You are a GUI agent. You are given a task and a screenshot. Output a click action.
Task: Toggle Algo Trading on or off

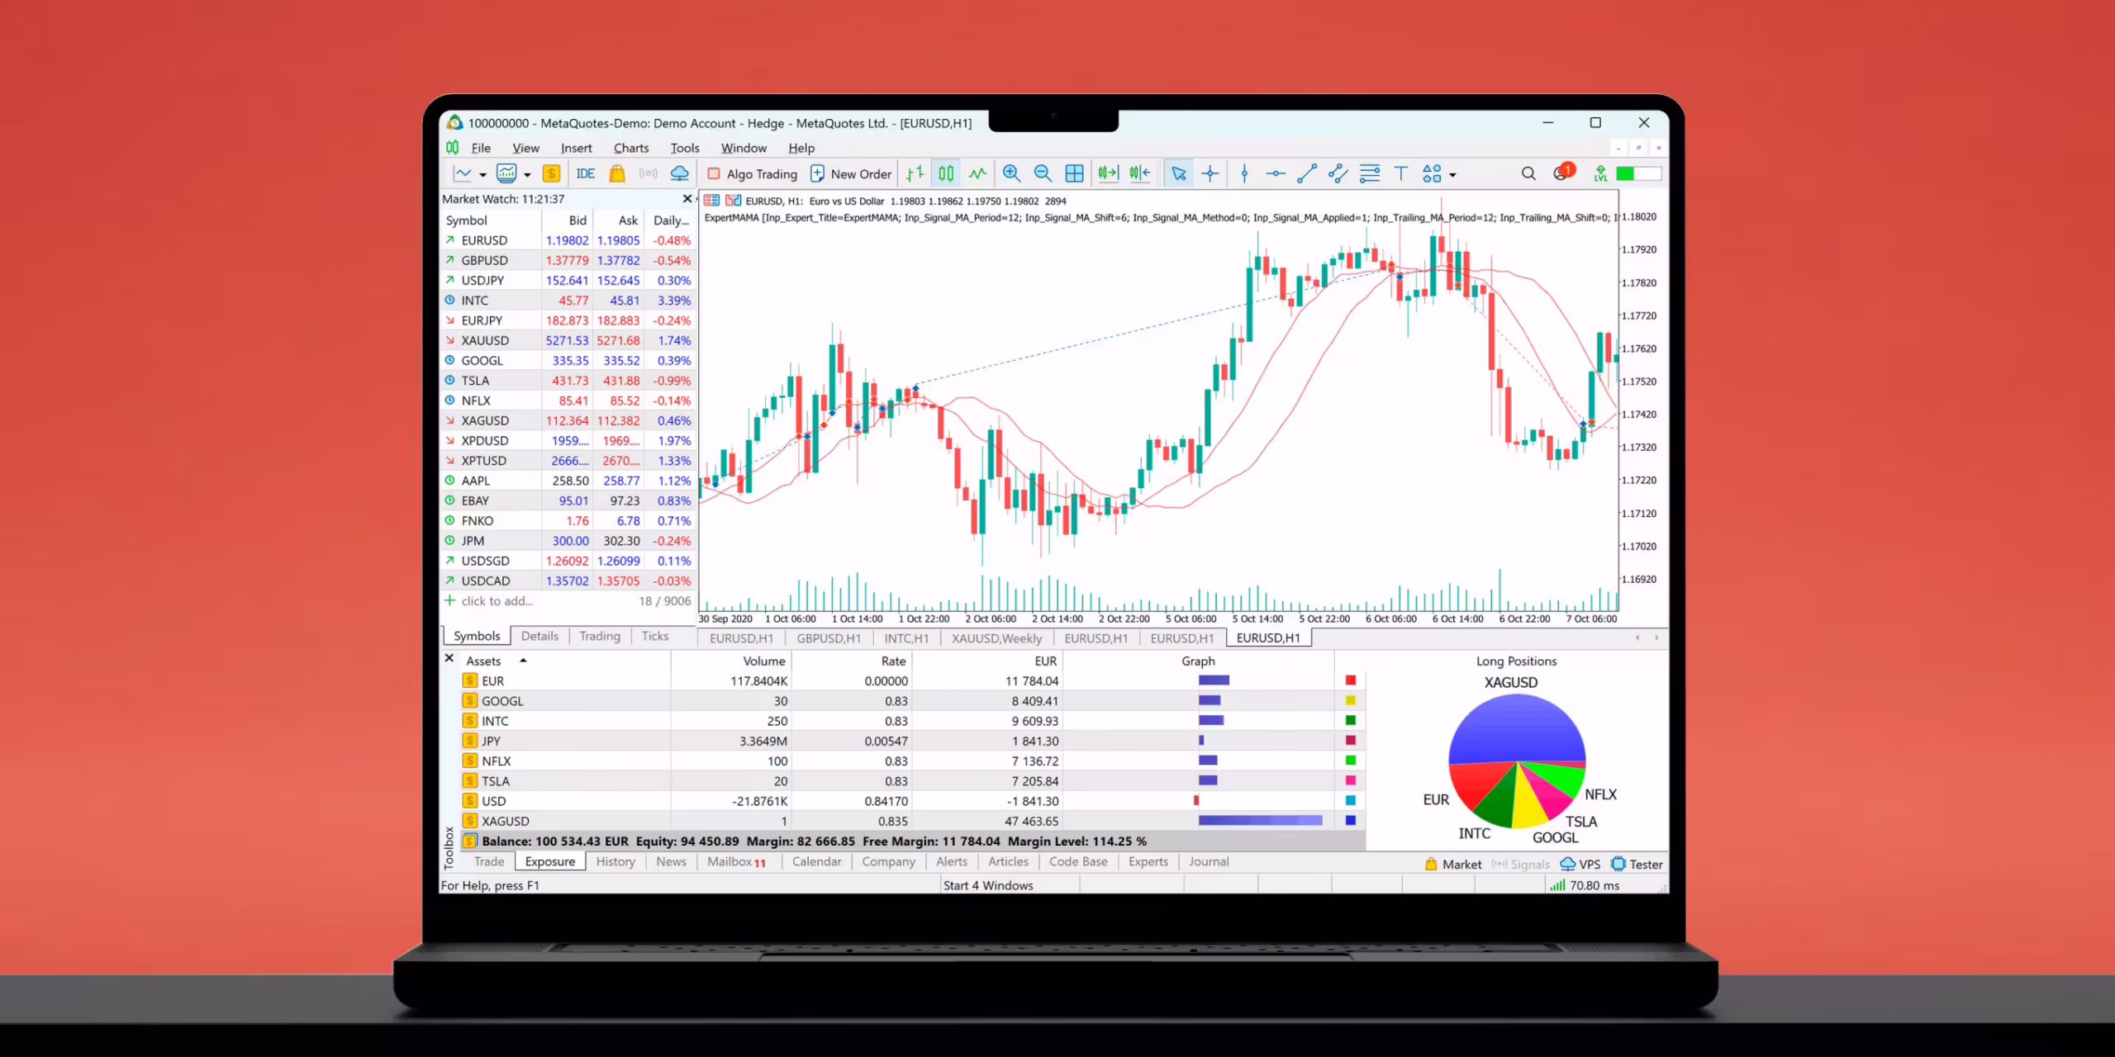(753, 173)
